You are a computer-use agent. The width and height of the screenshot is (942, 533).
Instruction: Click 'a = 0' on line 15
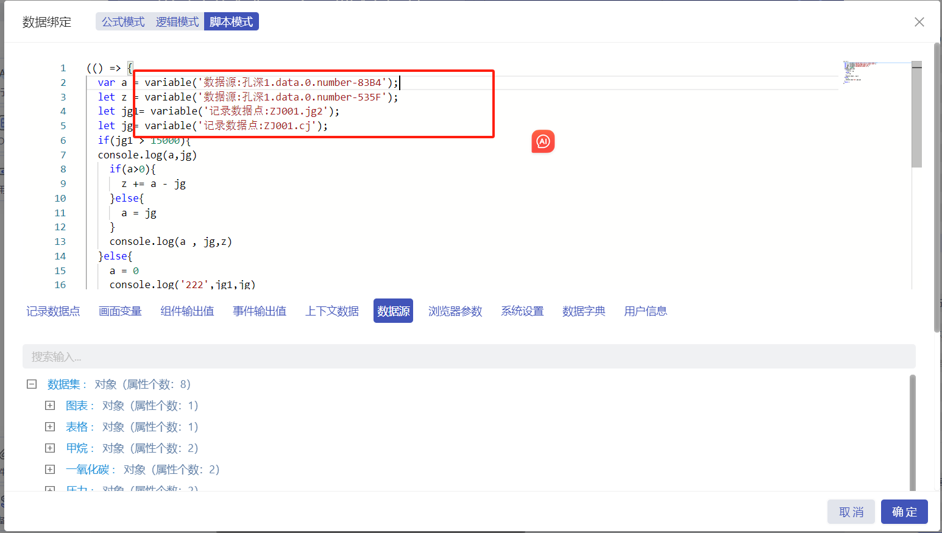pyautogui.click(x=124, y=271)
